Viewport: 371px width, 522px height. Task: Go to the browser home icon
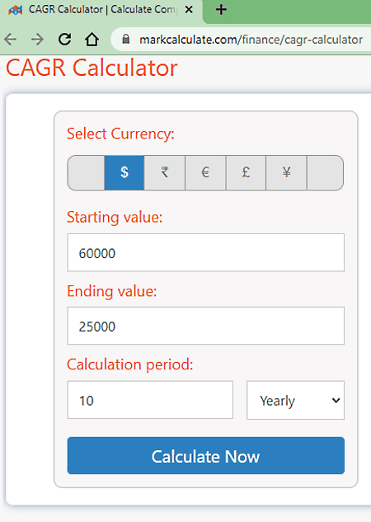click(92, 40)
